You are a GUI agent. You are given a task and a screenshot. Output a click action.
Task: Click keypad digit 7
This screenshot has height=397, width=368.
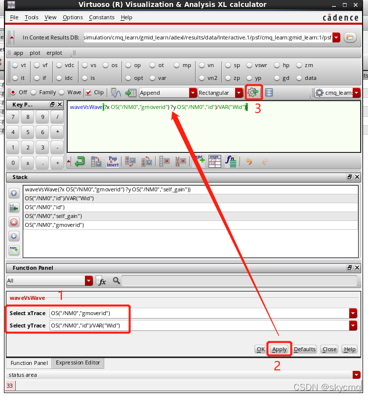tap(13, 117)
